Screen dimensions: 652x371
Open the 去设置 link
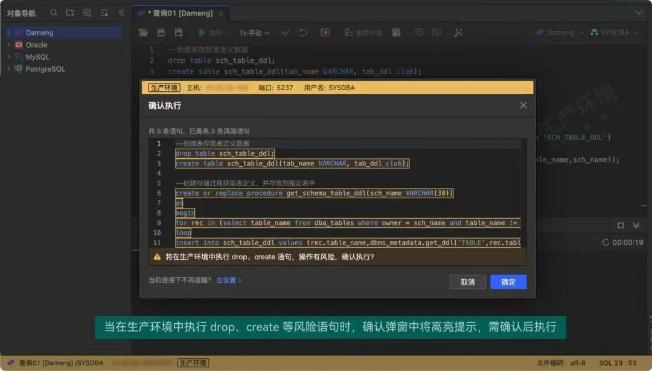(229, 280)
